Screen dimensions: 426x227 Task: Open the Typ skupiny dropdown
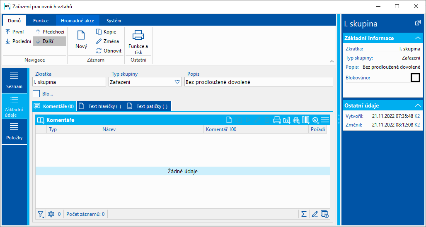177,82
